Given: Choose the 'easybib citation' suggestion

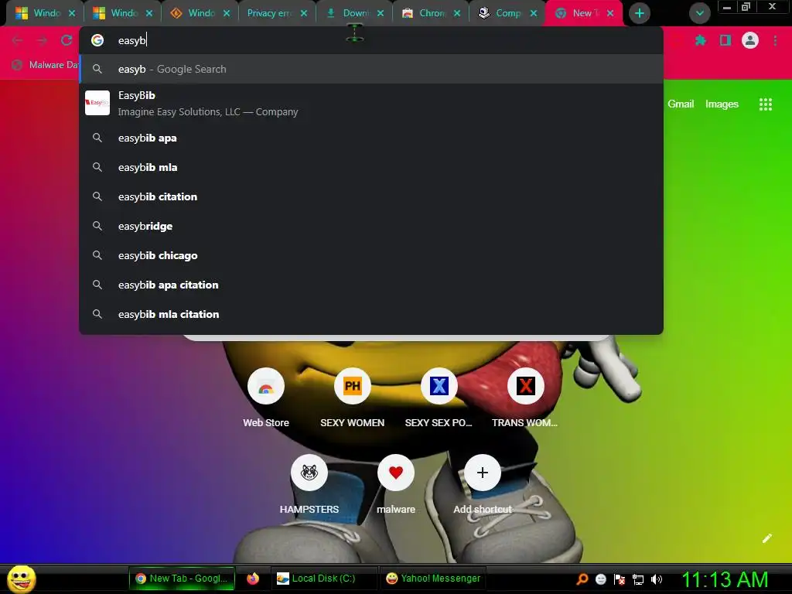Looking at the screenshot, I should pyautogui.click(x=371, y=196).
